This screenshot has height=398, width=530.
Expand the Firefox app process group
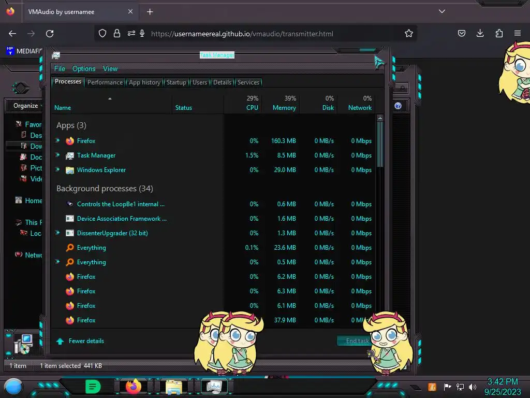(57, 140)
